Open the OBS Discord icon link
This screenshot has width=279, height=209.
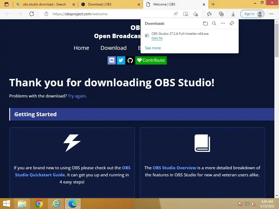click(x=111, y=60)
